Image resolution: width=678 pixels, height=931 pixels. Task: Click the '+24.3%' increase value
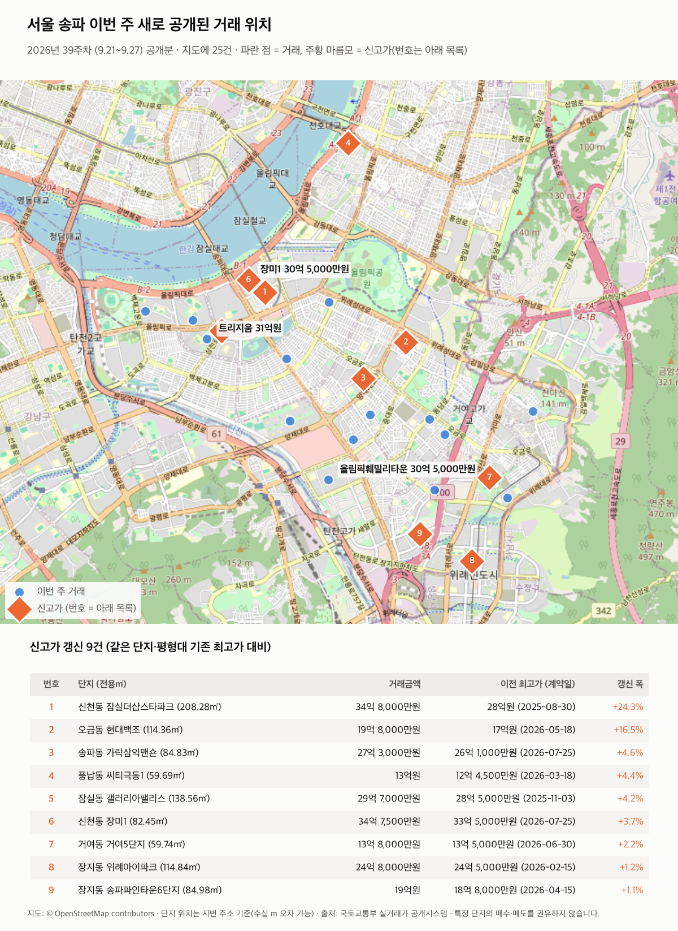pos(628,707)
